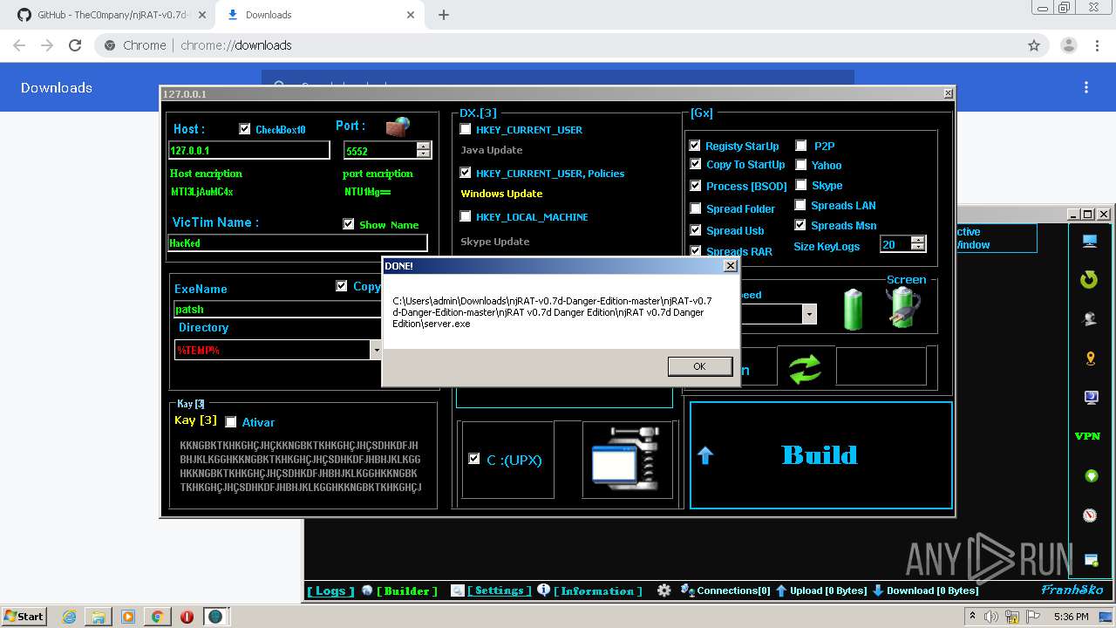
Task: Click the blue up arrow beside Build
Action: point(705,455)
